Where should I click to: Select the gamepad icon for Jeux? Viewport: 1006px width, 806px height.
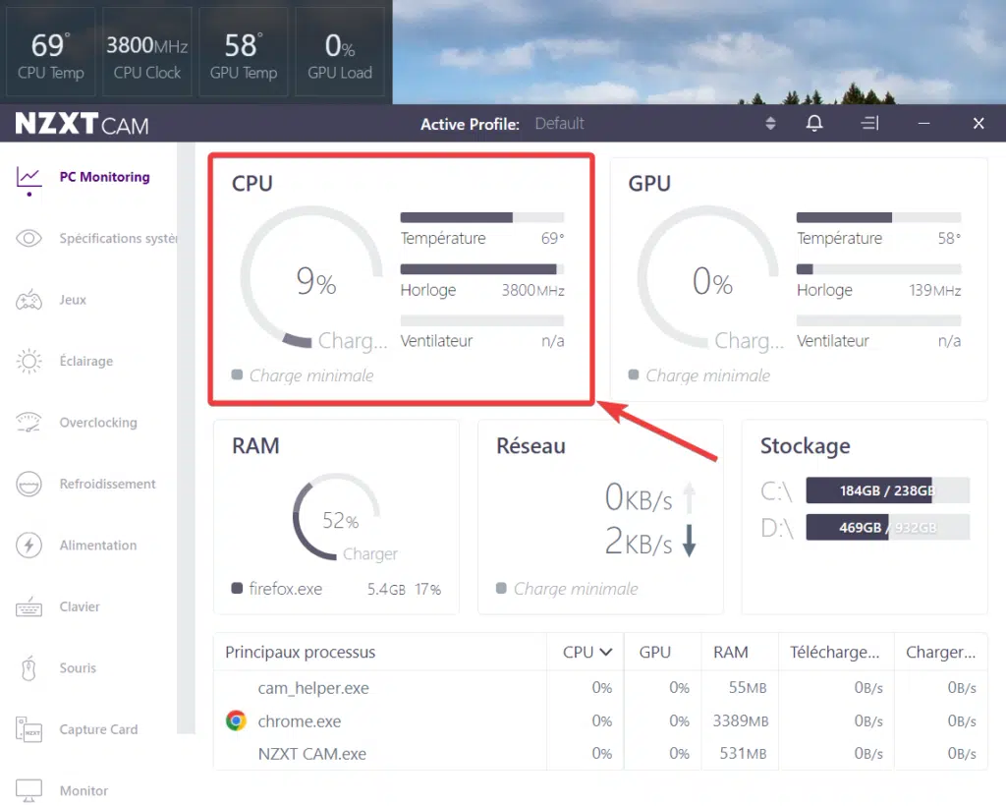coord(28,301)
